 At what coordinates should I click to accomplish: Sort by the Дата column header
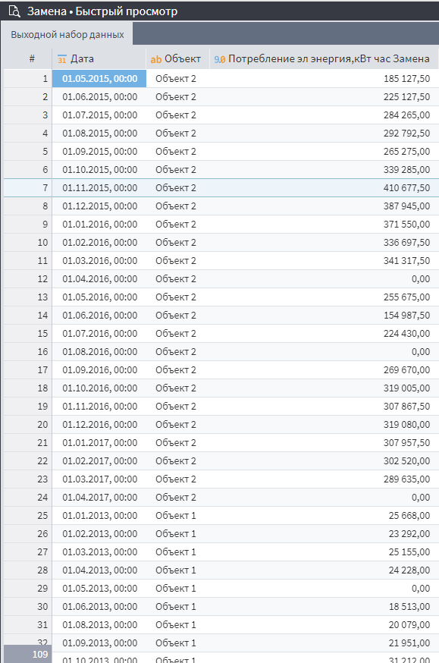(x=99, y=58)
